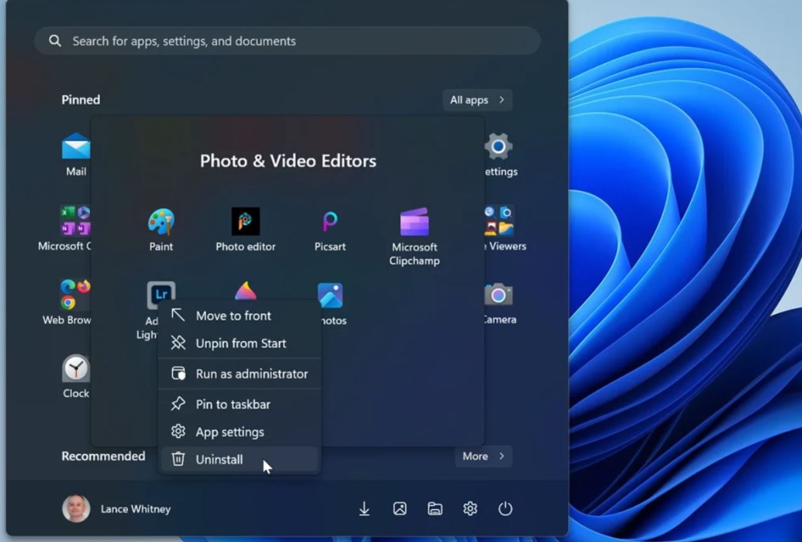Launch the Photo editor app
Viewport: 802px width, 542px height.
pyautogui.click(x=245, y=222)
